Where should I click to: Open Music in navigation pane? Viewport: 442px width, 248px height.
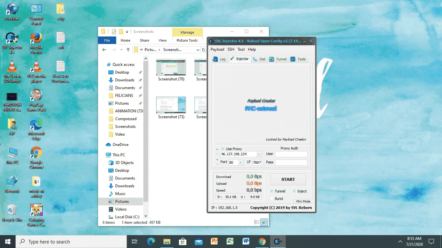click(x=120, y=194)
